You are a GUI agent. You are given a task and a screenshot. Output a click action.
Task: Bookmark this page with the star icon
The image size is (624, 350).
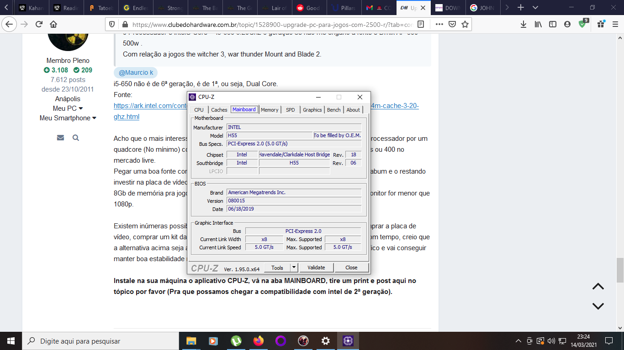tap(465, 24)
